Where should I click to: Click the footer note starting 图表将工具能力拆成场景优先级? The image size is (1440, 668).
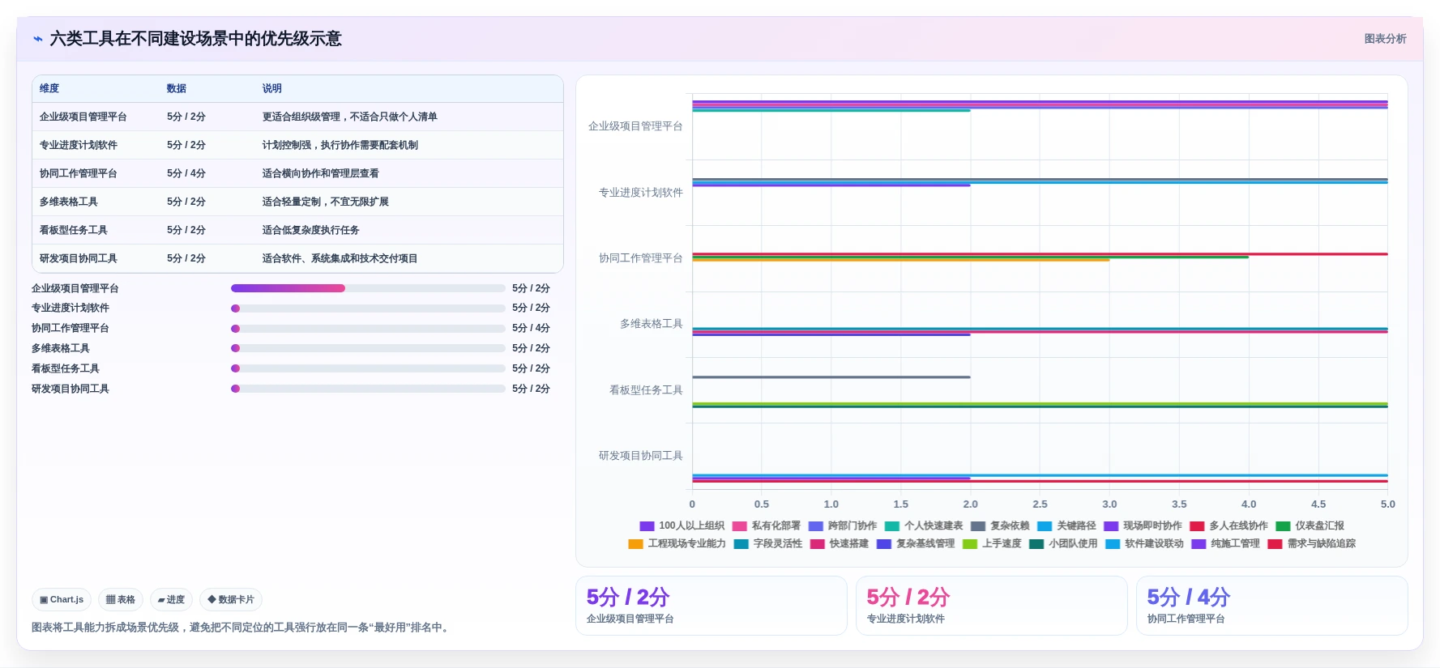pyautogui.click(x=241, y=628)
